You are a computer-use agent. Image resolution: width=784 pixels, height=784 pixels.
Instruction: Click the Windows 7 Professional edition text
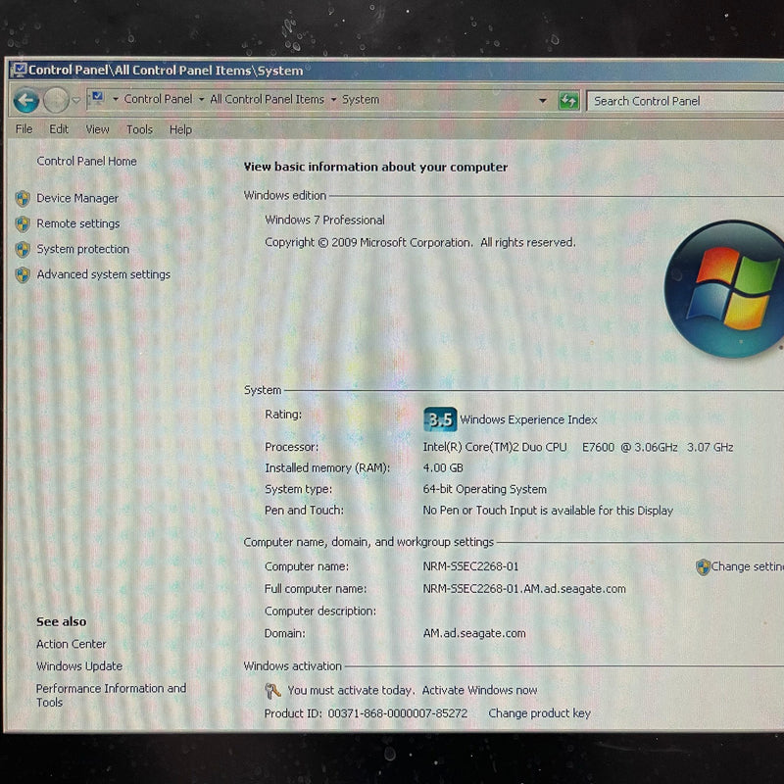point(325,220)
